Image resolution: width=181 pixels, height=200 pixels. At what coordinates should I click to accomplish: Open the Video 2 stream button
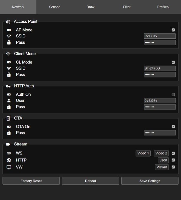161,153
